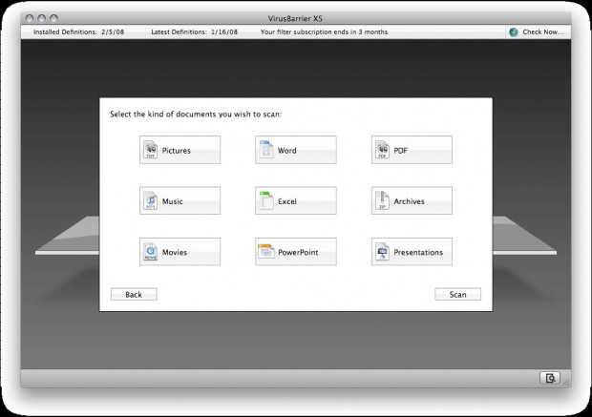
Task: Choose Word documents to scan
Action: coord(296,150)
